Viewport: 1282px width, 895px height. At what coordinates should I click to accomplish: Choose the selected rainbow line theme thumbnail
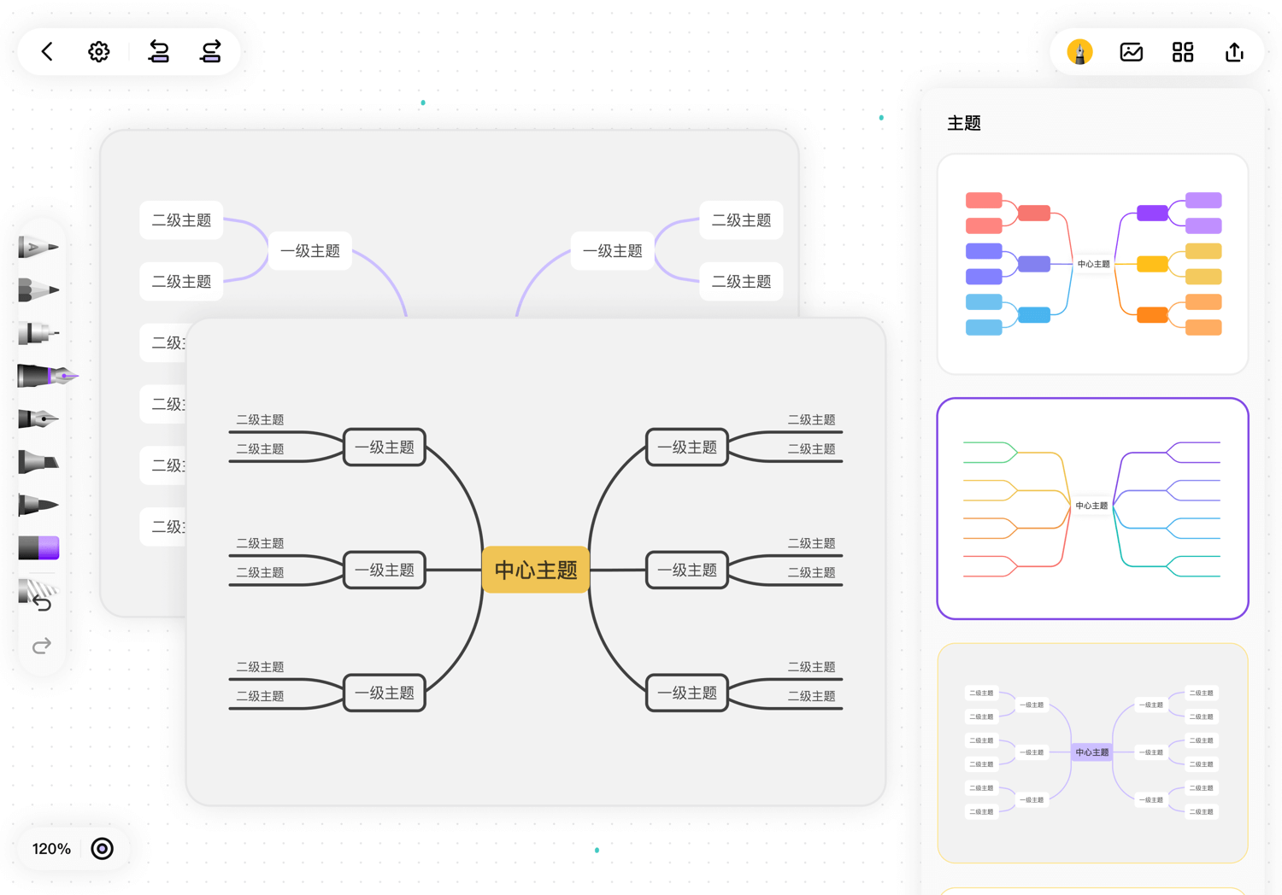1093,508
